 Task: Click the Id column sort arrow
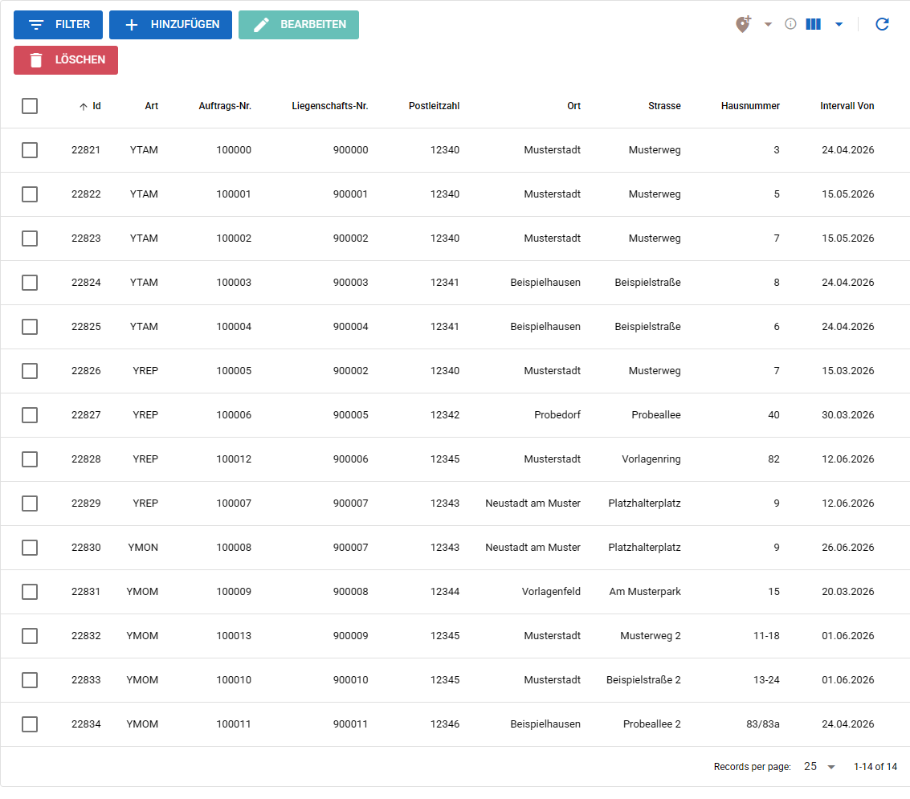tap(84, 107)
